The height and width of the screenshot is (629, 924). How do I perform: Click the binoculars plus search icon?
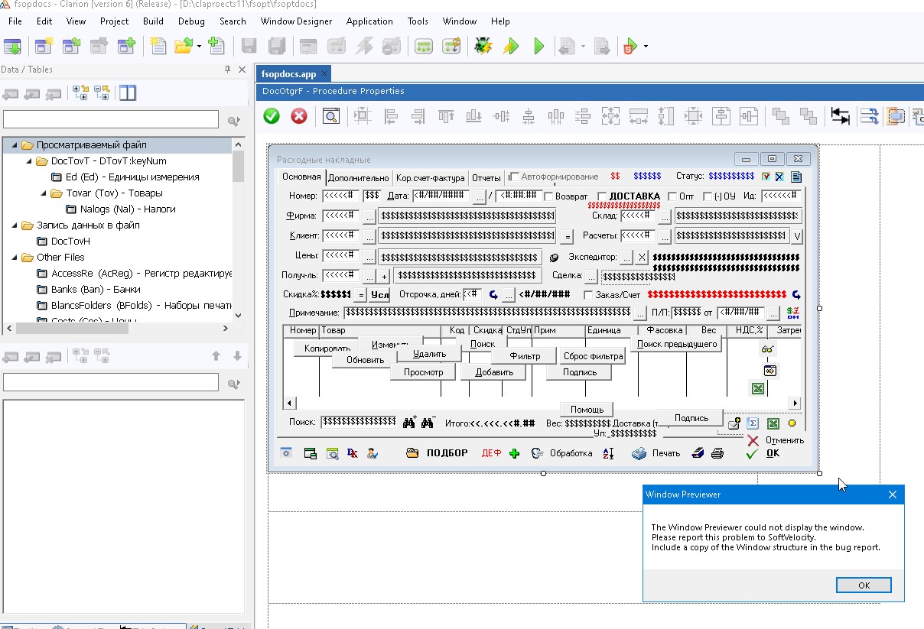[x=409, y=422]
